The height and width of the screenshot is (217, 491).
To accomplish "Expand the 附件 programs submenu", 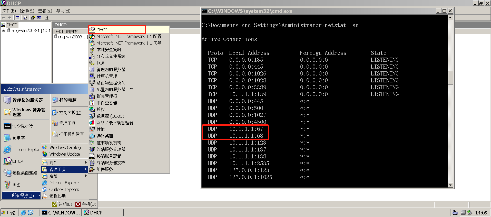I will [65, 163].
